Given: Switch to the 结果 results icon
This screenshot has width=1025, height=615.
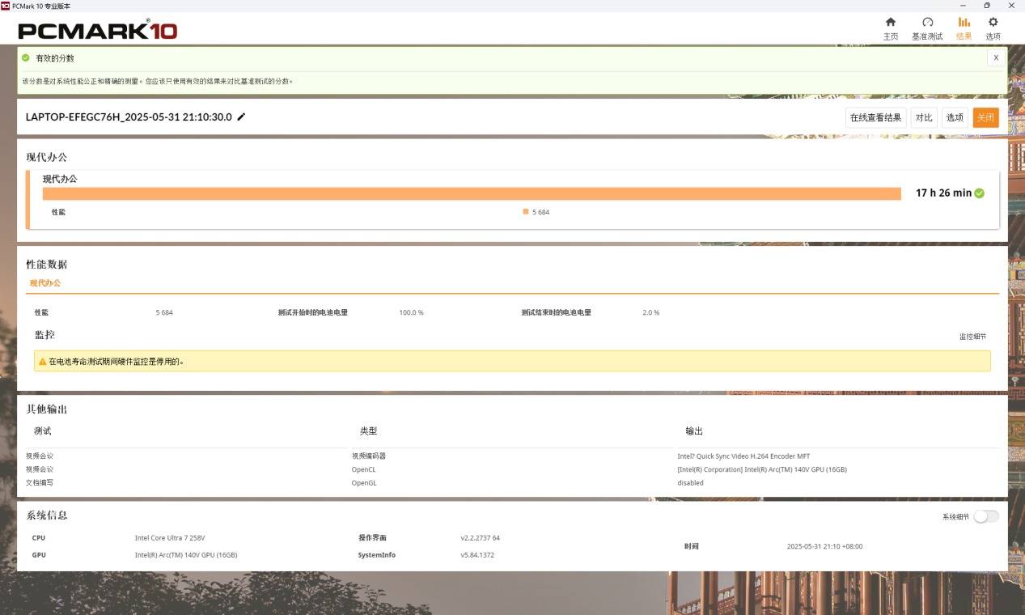Looking at the screenshot, I should [x=964, y=23].
